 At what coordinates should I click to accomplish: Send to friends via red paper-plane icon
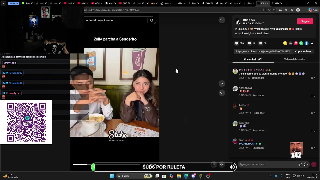[296, 43]
